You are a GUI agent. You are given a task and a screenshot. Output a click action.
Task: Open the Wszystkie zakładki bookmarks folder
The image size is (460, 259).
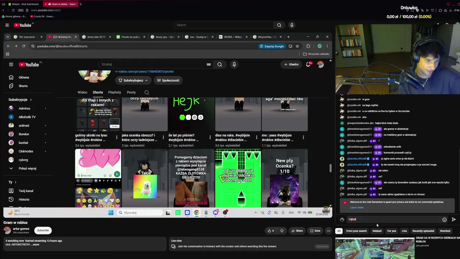coord(316,54)
